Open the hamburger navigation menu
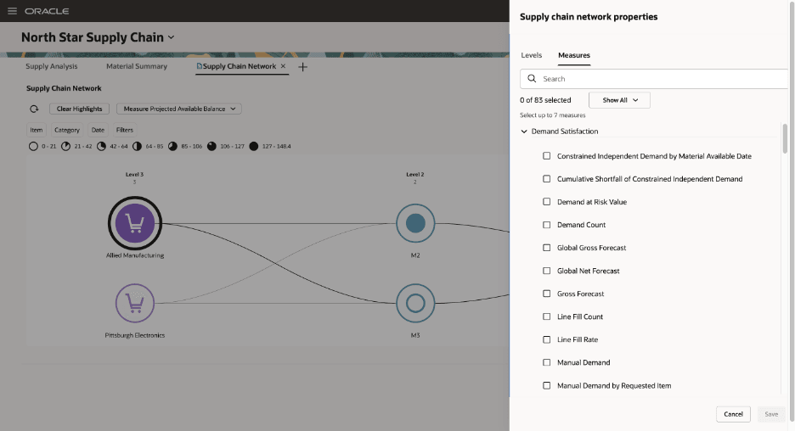Viewport: 795px width, 431px height. (x=12, y=11)
